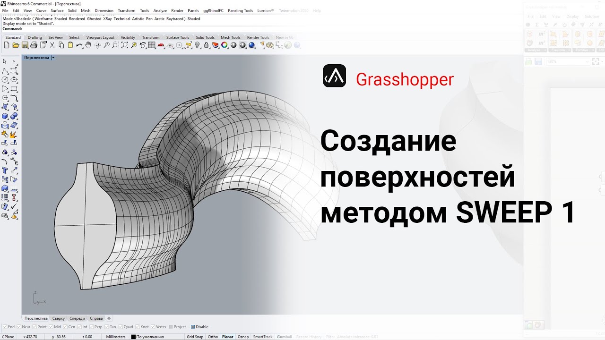605x340 pixels.
Task: Save the model with the floppy disk icon
Action: click(25, 45)
